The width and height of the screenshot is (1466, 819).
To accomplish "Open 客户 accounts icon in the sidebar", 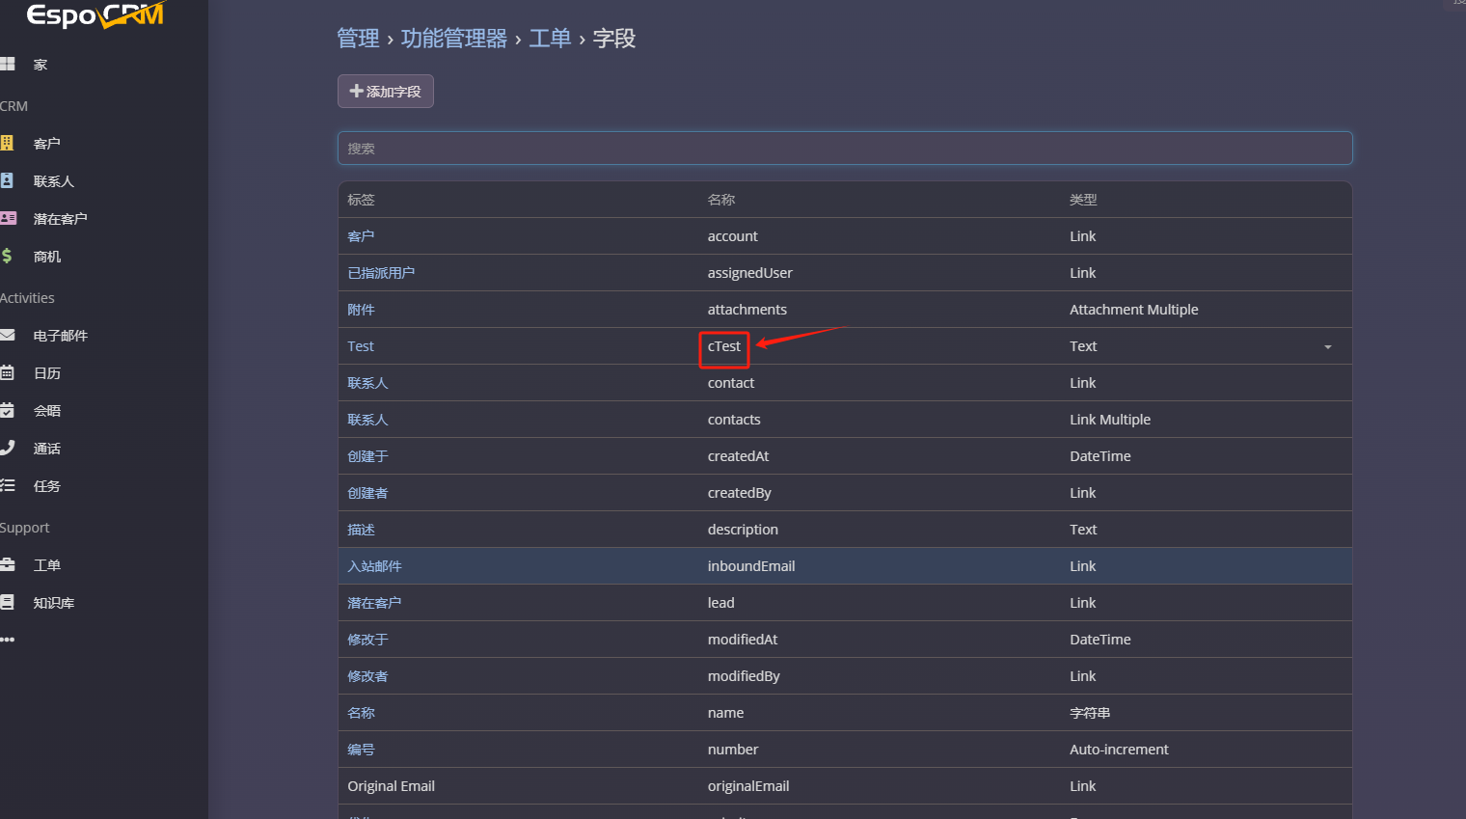I will [7, 144].
